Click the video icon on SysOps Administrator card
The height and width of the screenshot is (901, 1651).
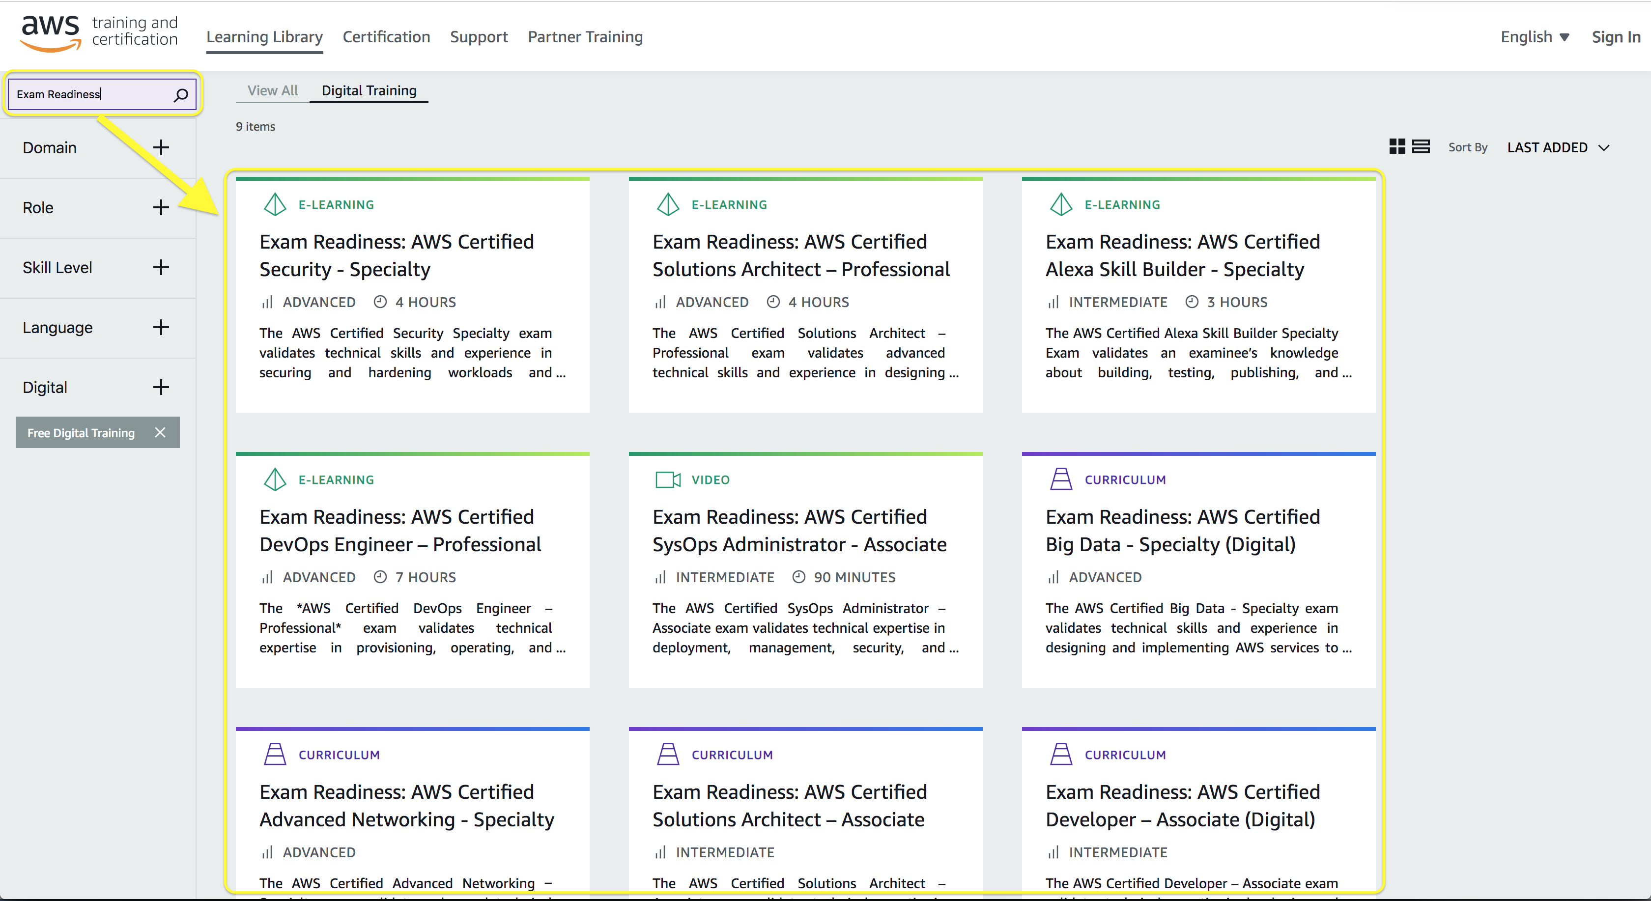click(667, 479)
